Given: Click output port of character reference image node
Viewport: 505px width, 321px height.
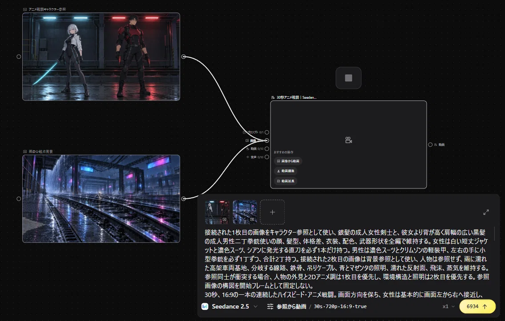Looking at the screenshot, I should click(x=184, y=56).
